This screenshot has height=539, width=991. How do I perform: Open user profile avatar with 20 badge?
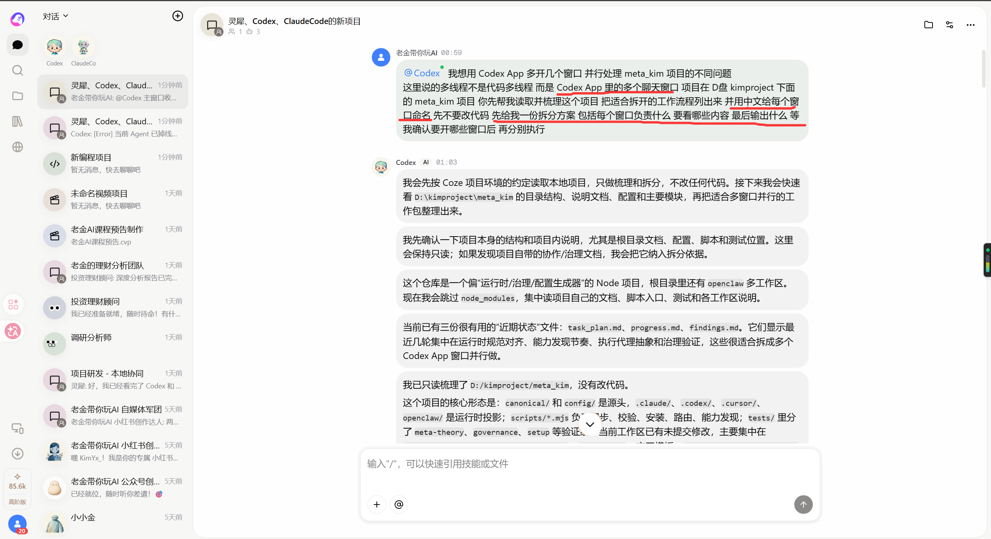tap(17, 524)
